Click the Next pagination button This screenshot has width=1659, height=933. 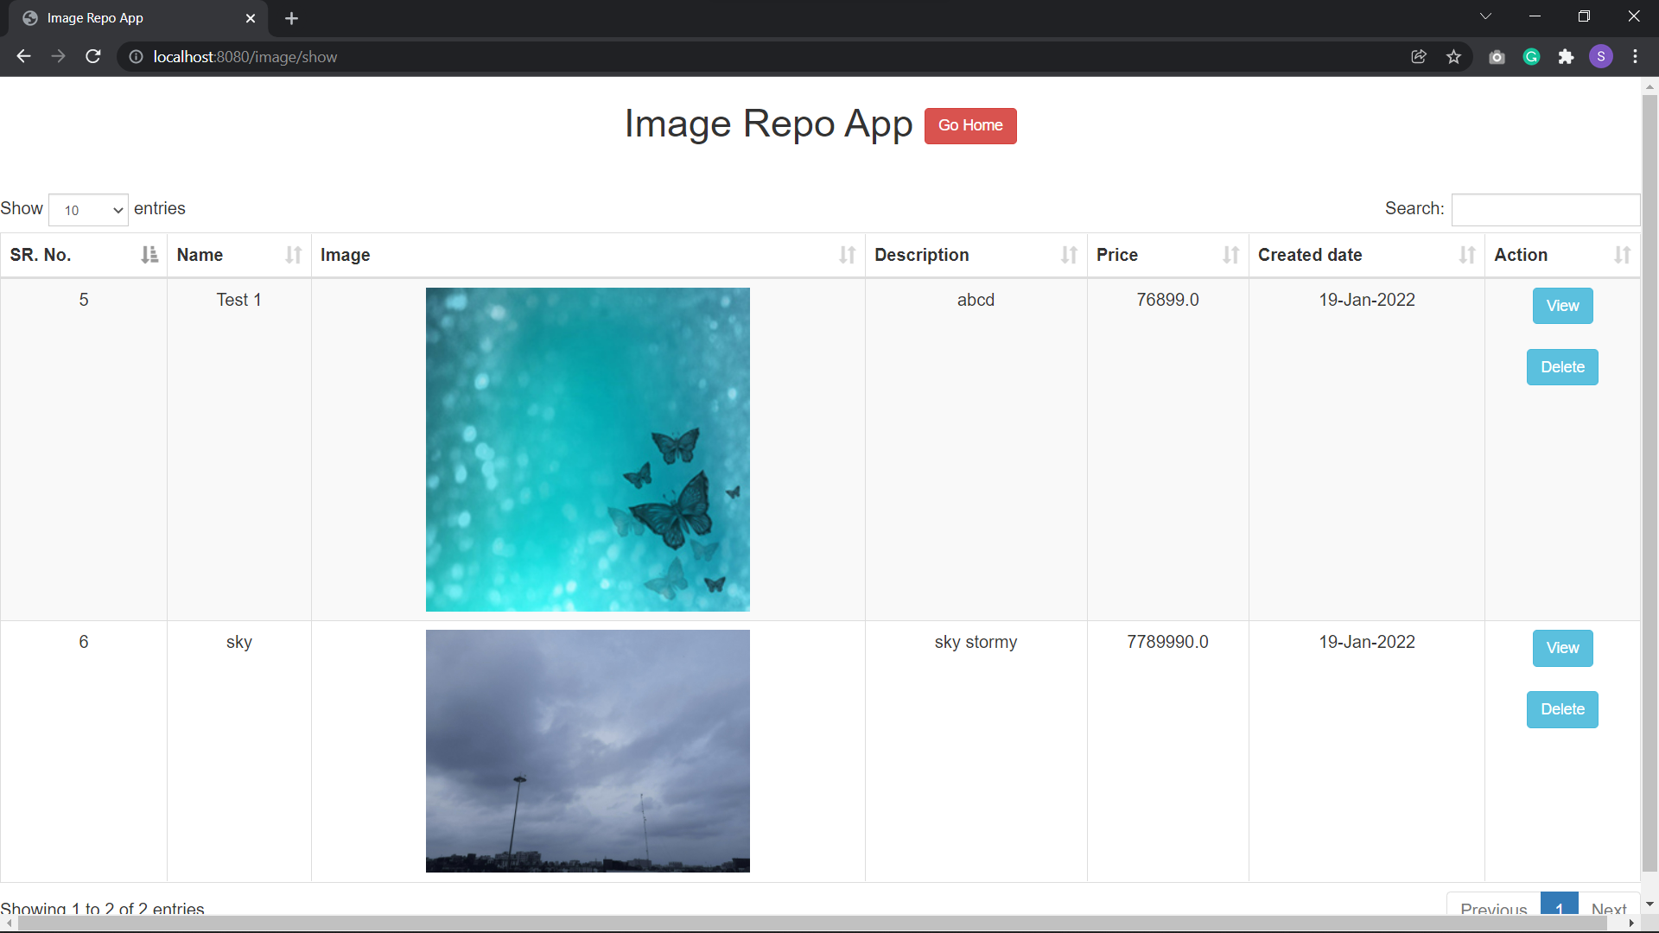1608,905
